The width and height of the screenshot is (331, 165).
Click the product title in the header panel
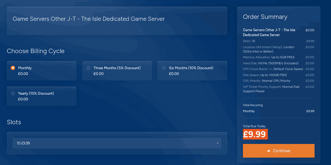click(89, 19)
